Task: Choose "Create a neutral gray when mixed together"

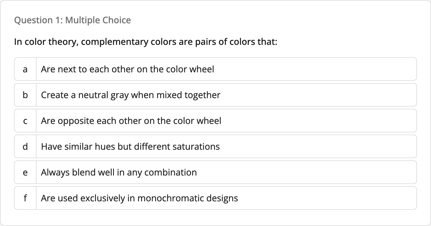Action: (130, 95)
